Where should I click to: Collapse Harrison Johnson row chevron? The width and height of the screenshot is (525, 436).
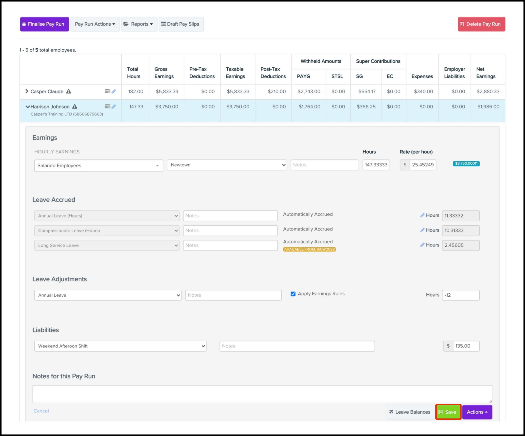tap(27, 107)
